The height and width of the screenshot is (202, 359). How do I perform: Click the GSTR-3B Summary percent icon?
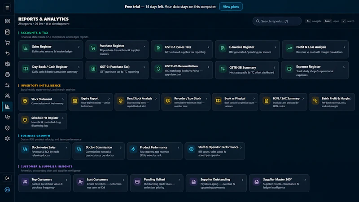223,69
